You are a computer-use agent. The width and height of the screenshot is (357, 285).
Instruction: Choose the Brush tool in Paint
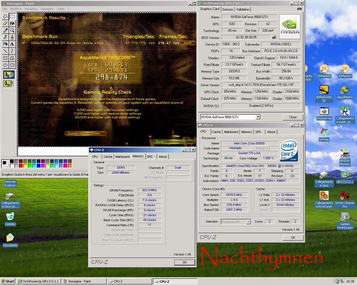[12, 37]
